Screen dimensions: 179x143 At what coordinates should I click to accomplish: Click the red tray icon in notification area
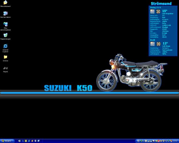point(158,141)
